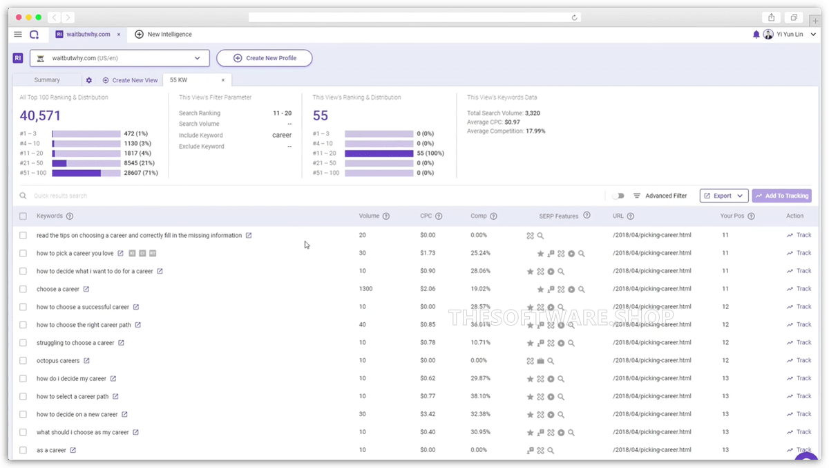829x468 pixels.
Task: Click the briefcase SERP icon in 'octopus careers' row
Action: [x=540, y=361]
